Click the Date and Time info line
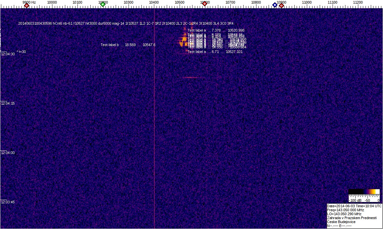Screen dimensions: 383x229 [354, 206]
